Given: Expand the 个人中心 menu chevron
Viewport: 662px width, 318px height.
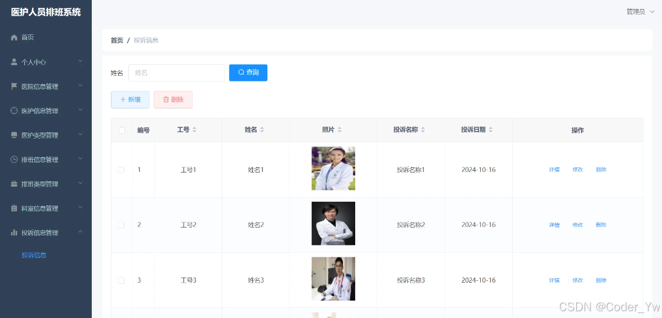Looking at the screenshot, I should [x=80, y=61].
